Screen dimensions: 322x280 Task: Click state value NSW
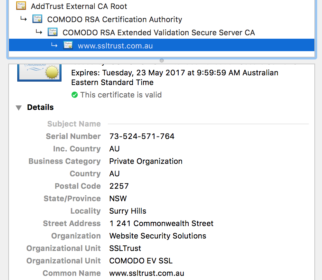tap(118, 198)
